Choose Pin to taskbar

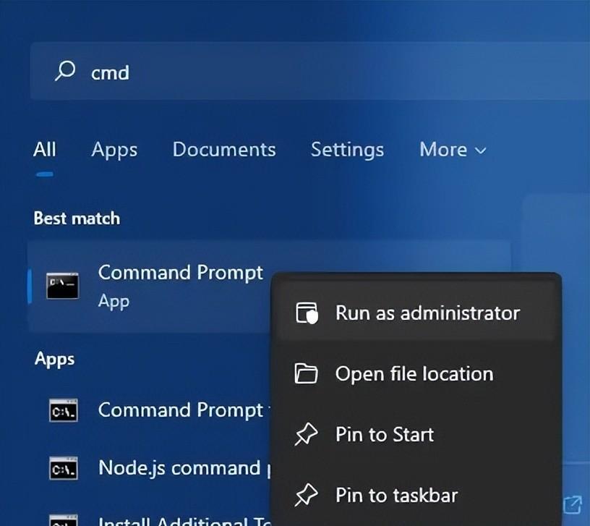tap(416, 495)
